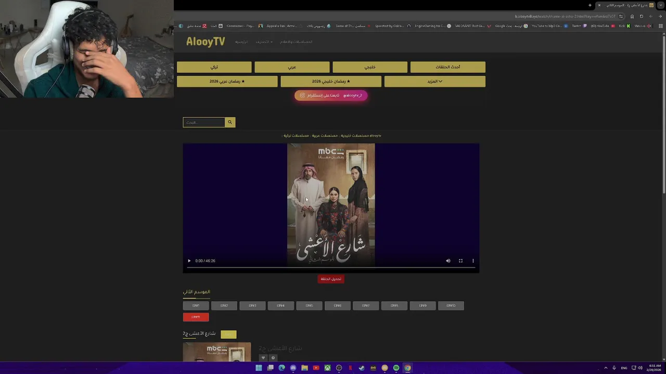Viewport: 666px width, 374px height.
Task: Open Spotify from the taskbar
Action: pos(396,368)
